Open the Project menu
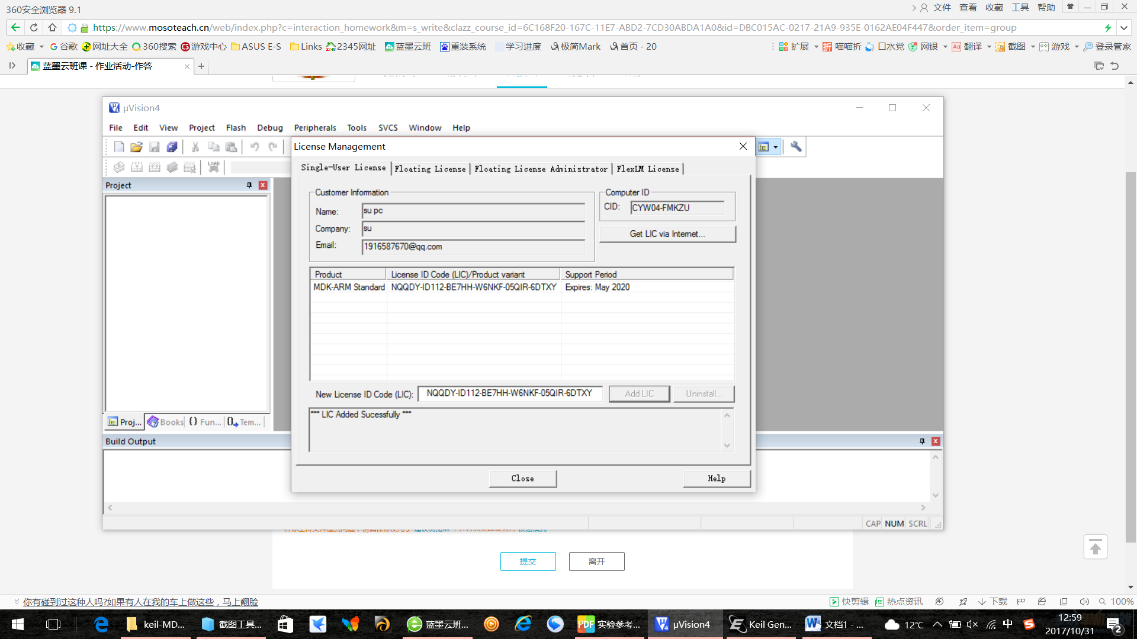Image resolution: width=1137 pixels, height=639 pixels. 202,128
